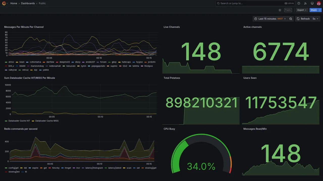
Task: Star this dashboard as favorite
Action: (280, 10)
